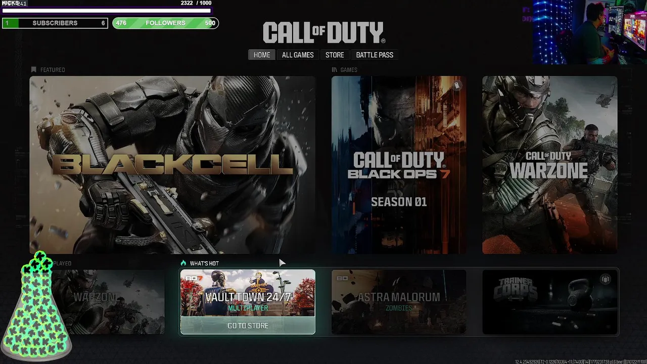This screenshot has height=364, width=647.
Task: Click the bookmark icon beside FEATURED
Action: pos(33,70)
